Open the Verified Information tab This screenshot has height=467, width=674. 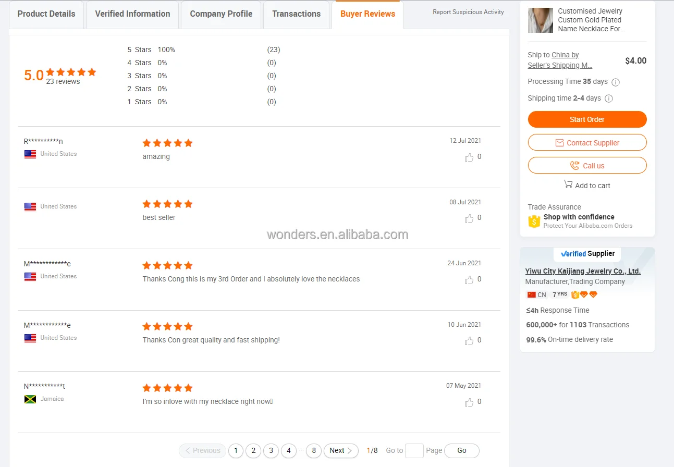(132, 14)
